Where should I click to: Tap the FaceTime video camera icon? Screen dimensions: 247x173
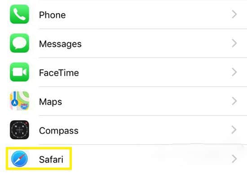(19, 72)
